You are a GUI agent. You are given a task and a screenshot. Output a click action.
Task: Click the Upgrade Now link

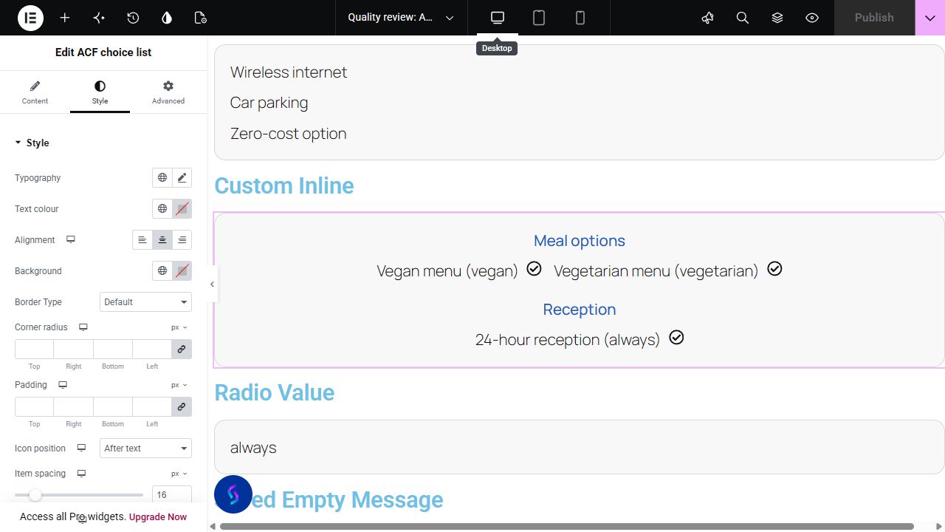(158, 517)
